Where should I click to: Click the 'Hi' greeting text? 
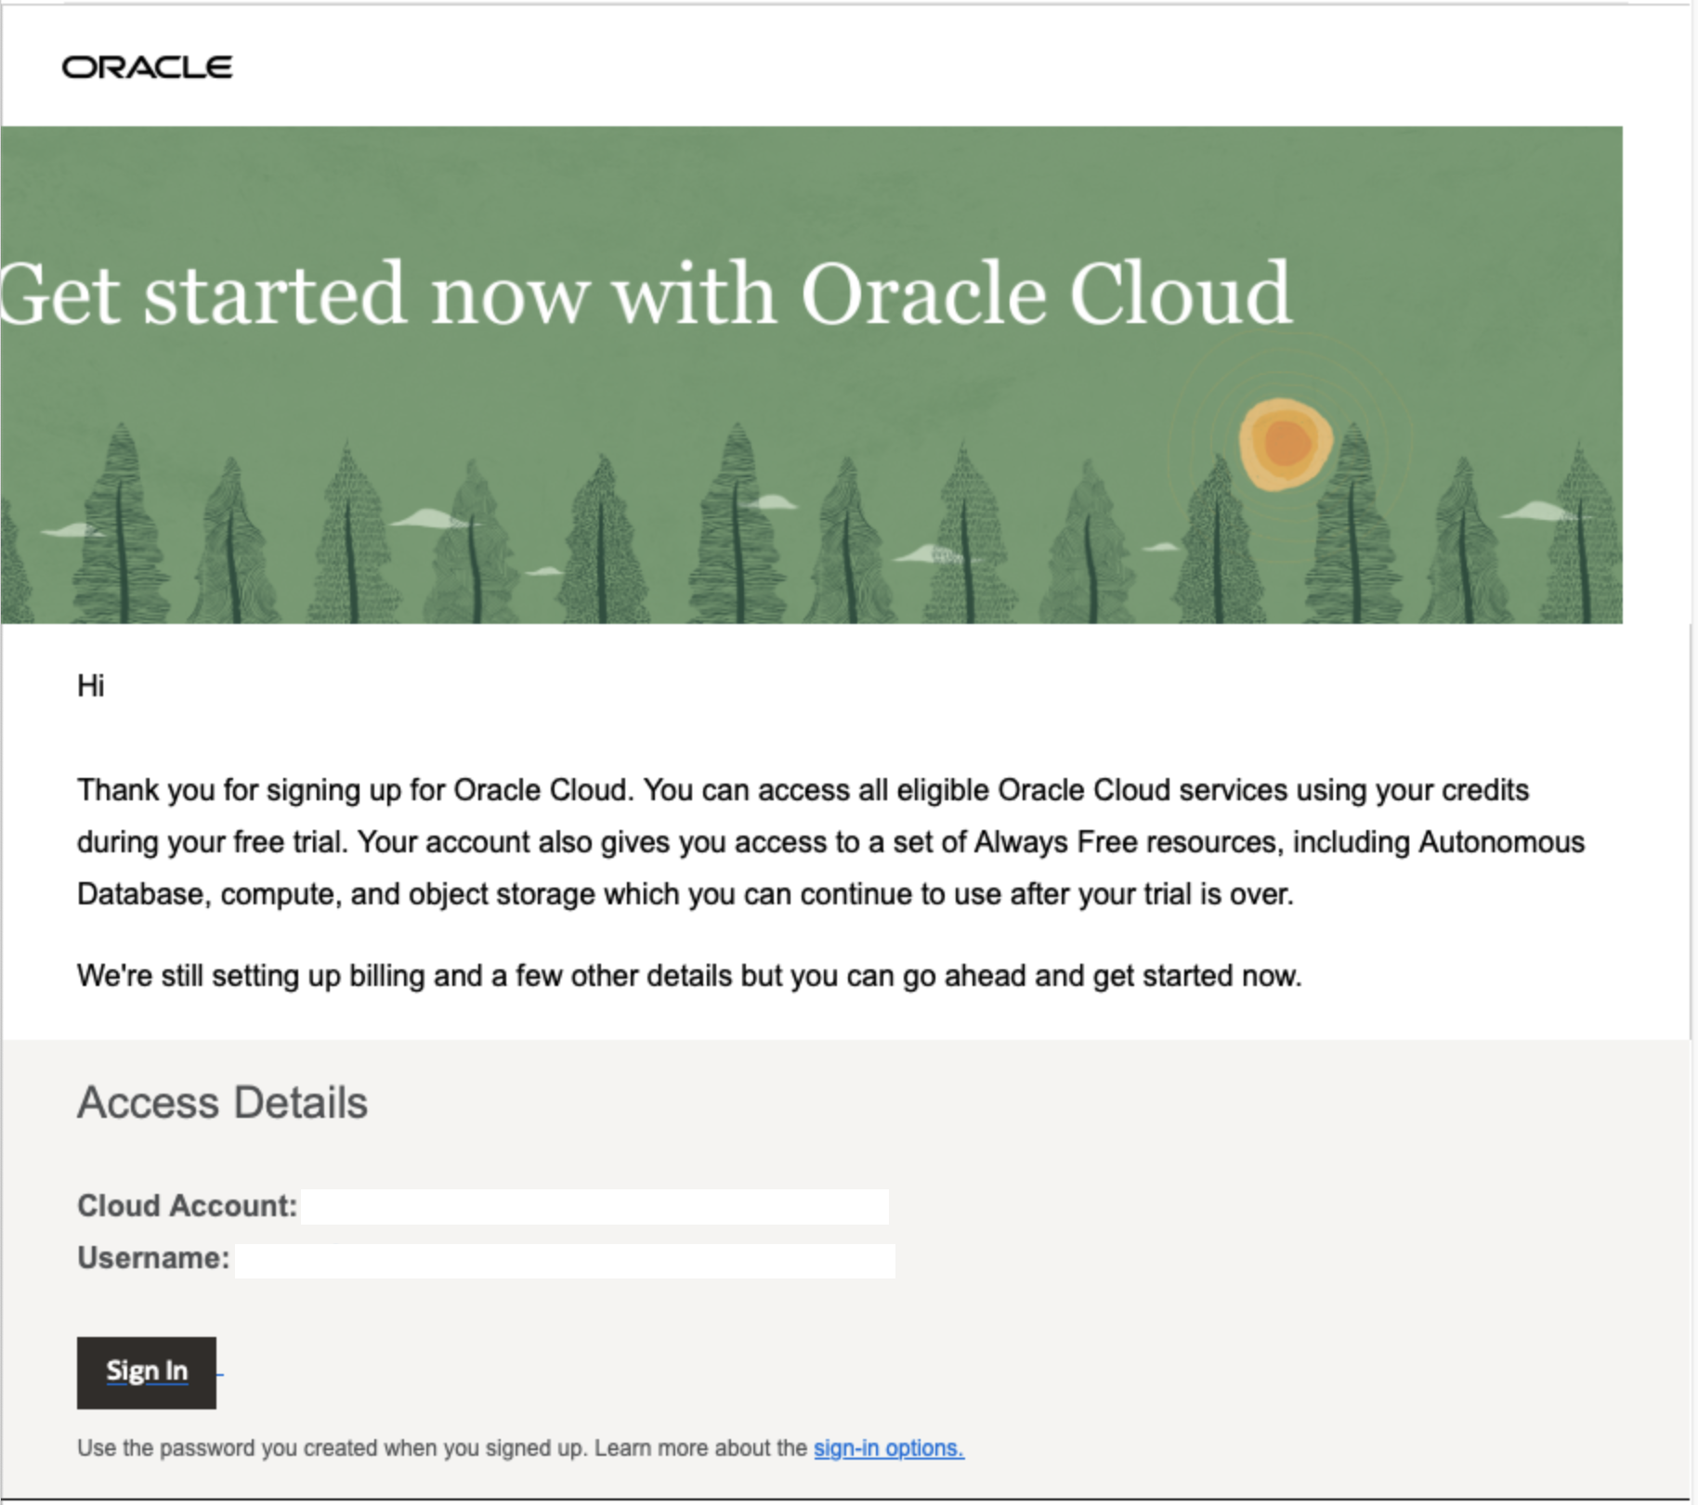(x=90, y=686)
